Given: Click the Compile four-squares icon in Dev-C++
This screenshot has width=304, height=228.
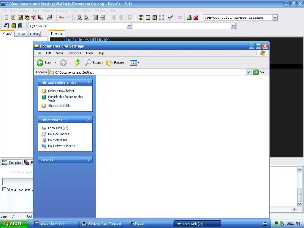Looking at the screenshot, I should pyautogui.click(x=141, y=18).
